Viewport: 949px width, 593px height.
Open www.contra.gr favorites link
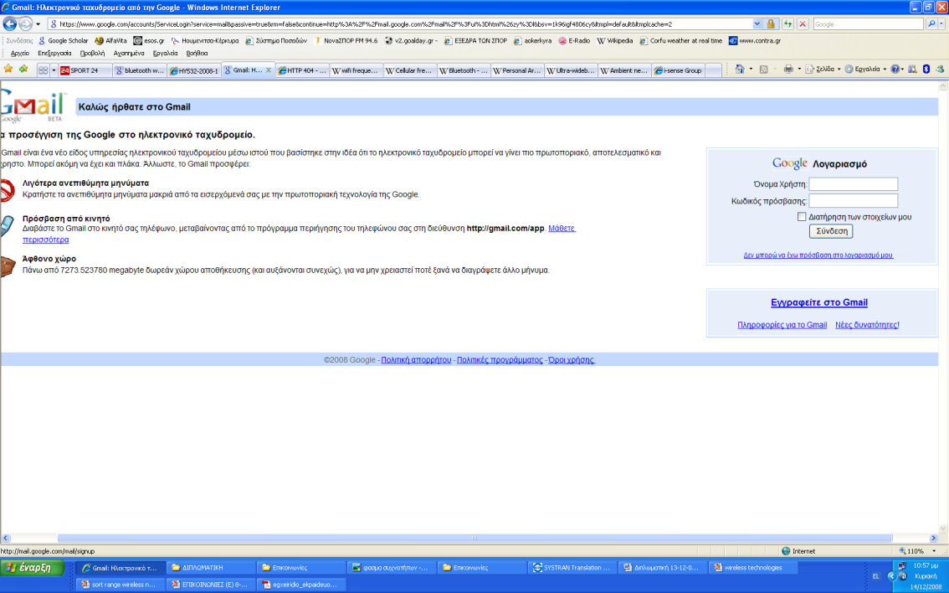[x=755, y=40]
